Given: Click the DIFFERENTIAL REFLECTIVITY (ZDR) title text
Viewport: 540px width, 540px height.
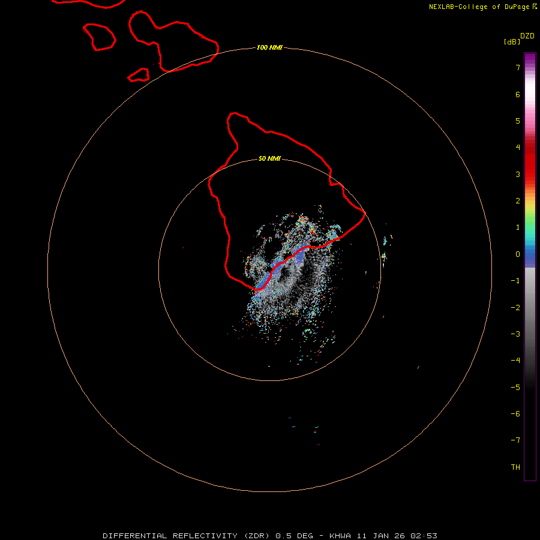Looking at the screenshot, I should [186, 536].
